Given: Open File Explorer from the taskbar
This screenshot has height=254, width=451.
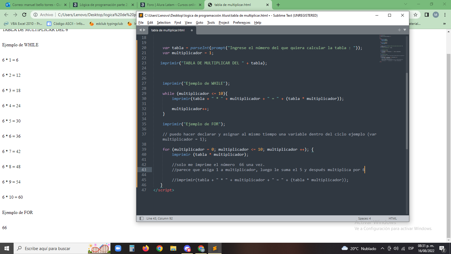Looking at the screenshot, I should tap(173, 248).
